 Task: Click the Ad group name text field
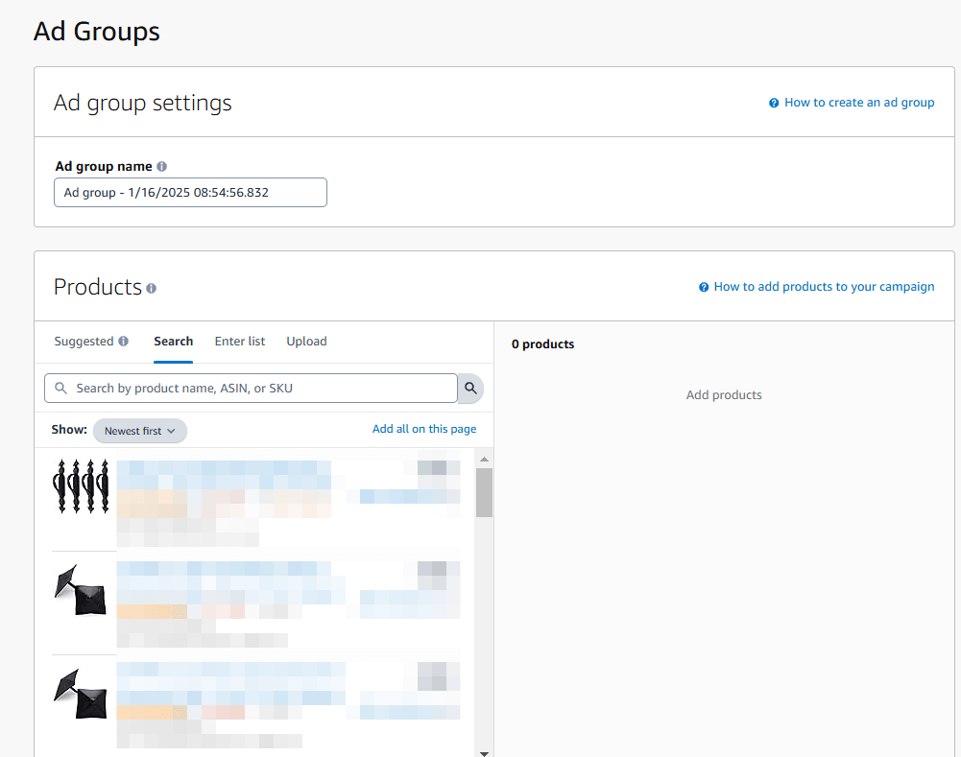coord(190,193)
